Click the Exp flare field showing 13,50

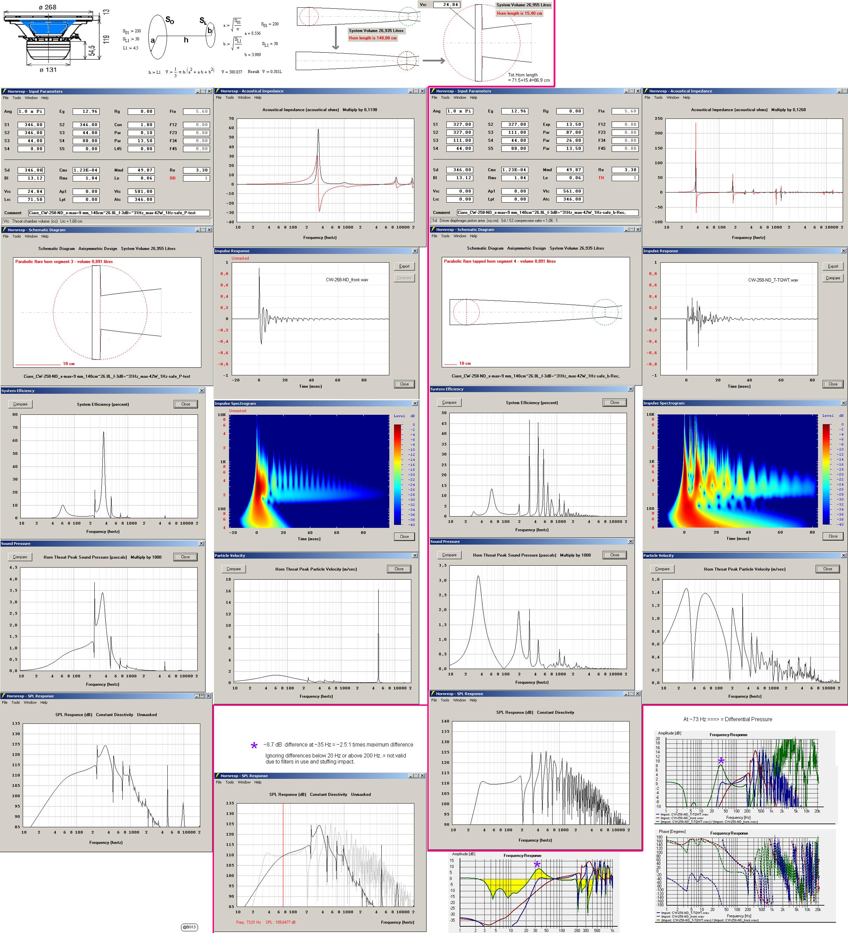pyautogui.click(x=570, y=124)
